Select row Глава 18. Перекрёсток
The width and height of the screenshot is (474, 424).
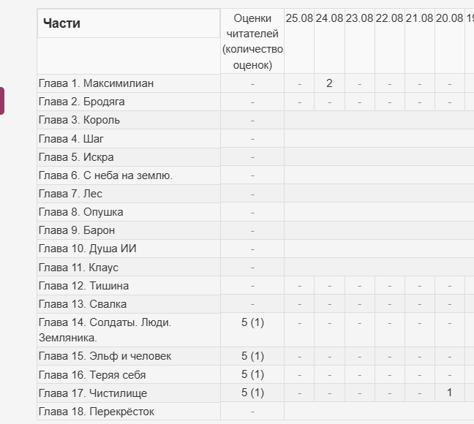[255, 412]
